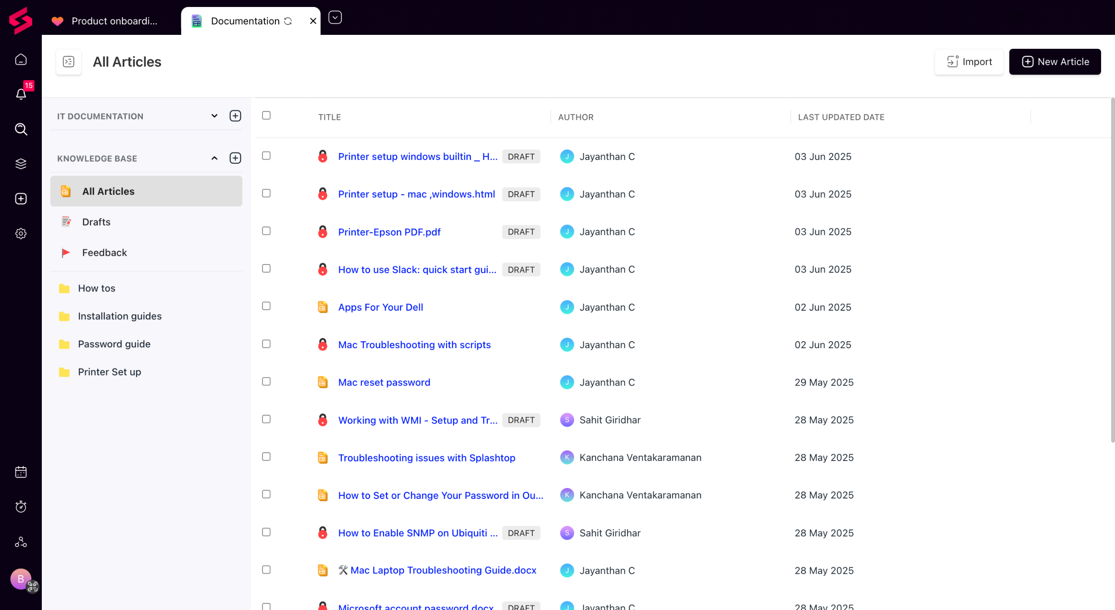Toggle the sidebar panel icon beside All Articles
Screen dimensions: 1115x610
pos(68,61)
